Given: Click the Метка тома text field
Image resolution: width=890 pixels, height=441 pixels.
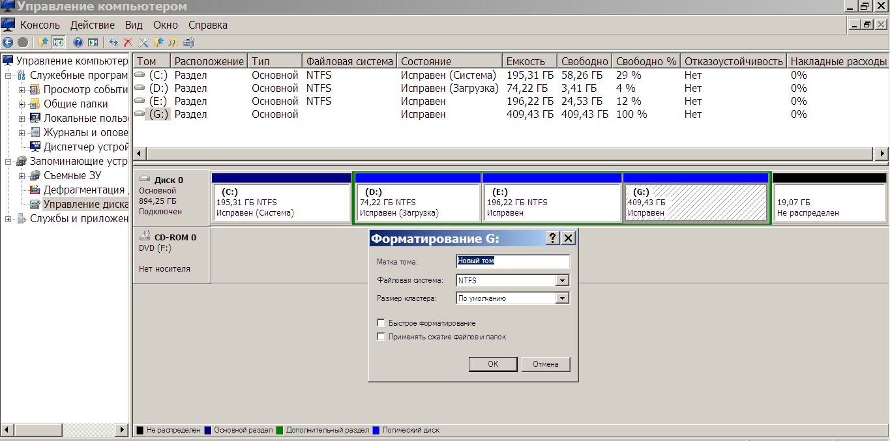Looking at the screenshot, I should (512, 261).
